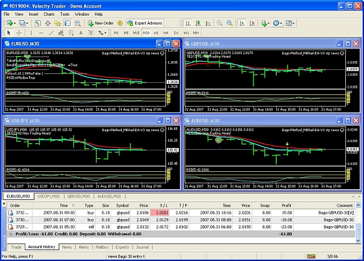
Task: Open the Periods clock dropdown
Action: pos(277,23)
